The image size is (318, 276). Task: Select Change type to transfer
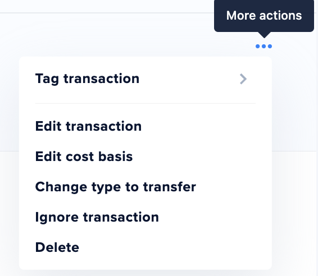pos(146,187)
